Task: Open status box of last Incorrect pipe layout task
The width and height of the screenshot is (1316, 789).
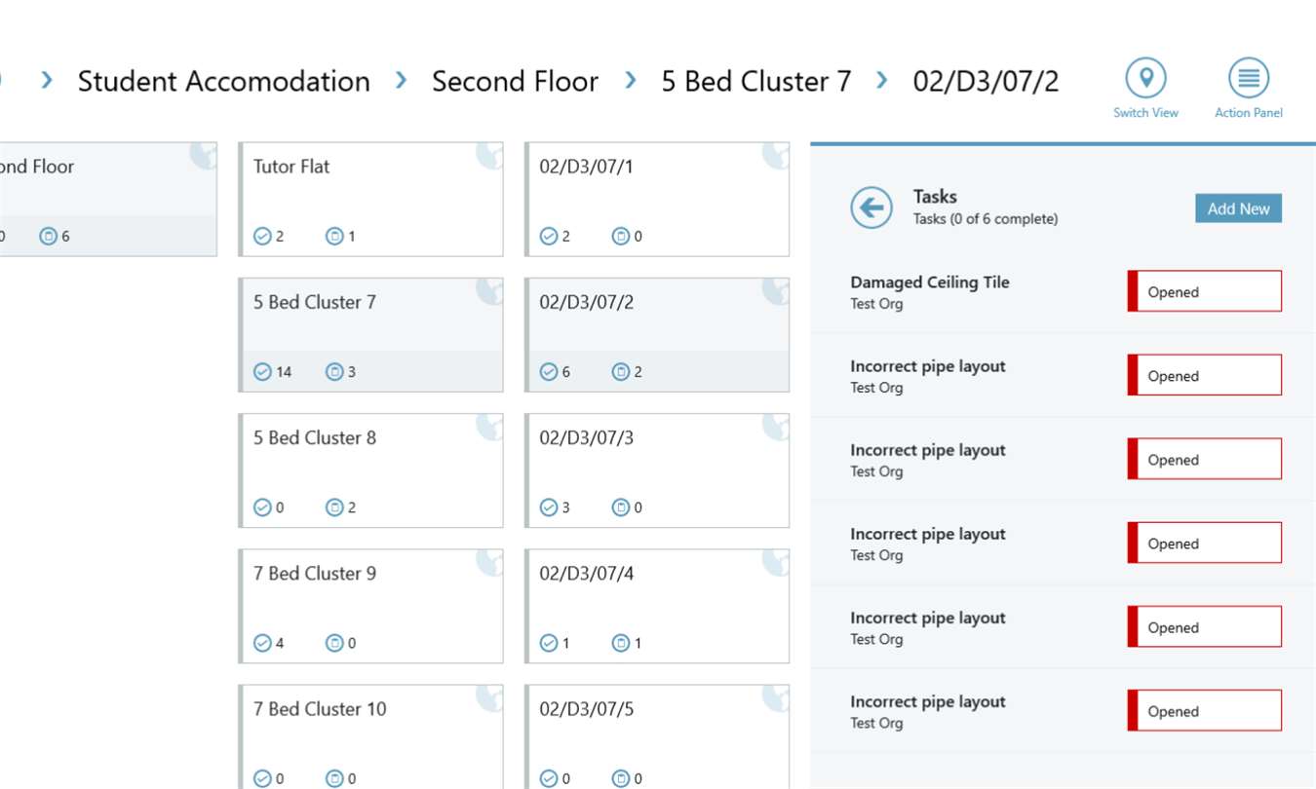Action: [x=1205, y=711]
